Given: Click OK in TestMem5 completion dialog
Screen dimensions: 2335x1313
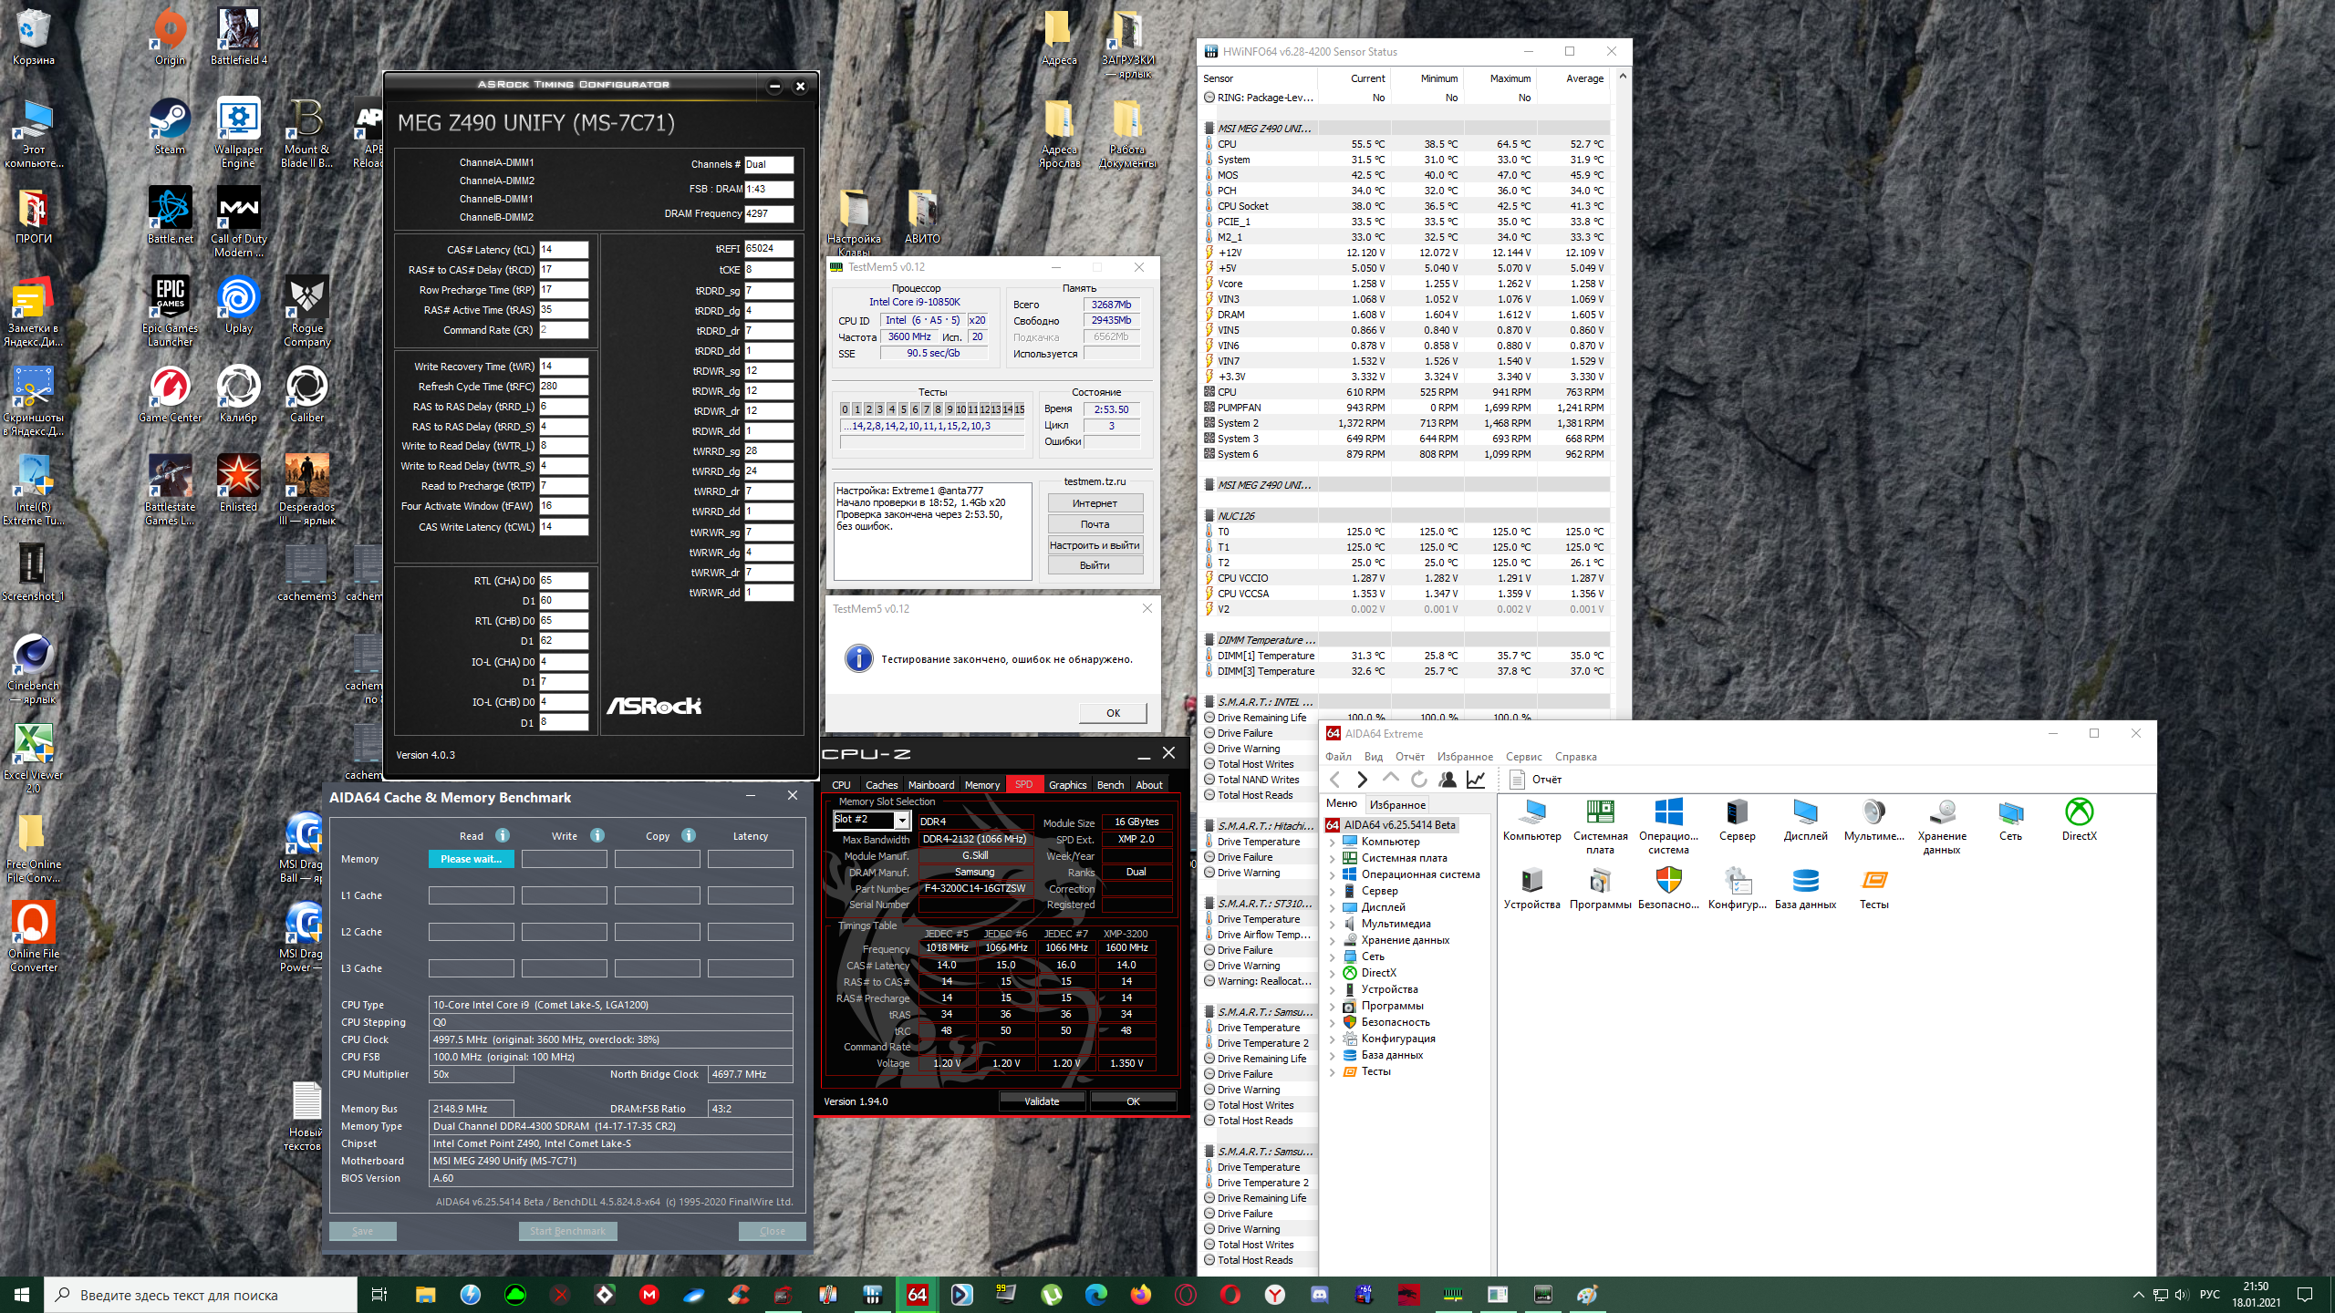Looking at the screenshot, I should tap(1113, 713).
